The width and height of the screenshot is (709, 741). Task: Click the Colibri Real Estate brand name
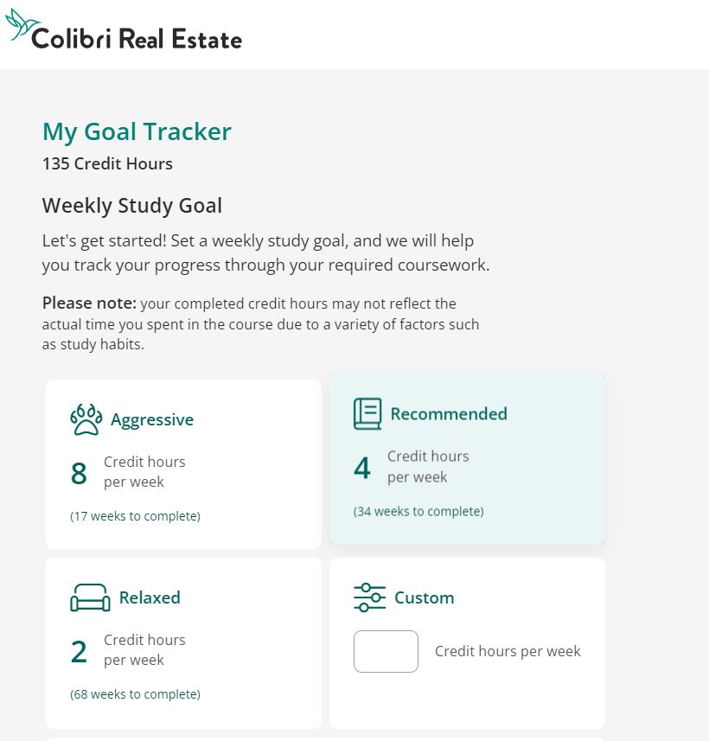(135, 38)
